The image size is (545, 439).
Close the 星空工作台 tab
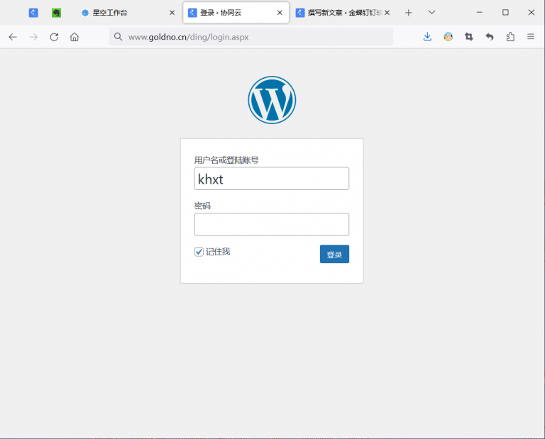click(172, 13)
